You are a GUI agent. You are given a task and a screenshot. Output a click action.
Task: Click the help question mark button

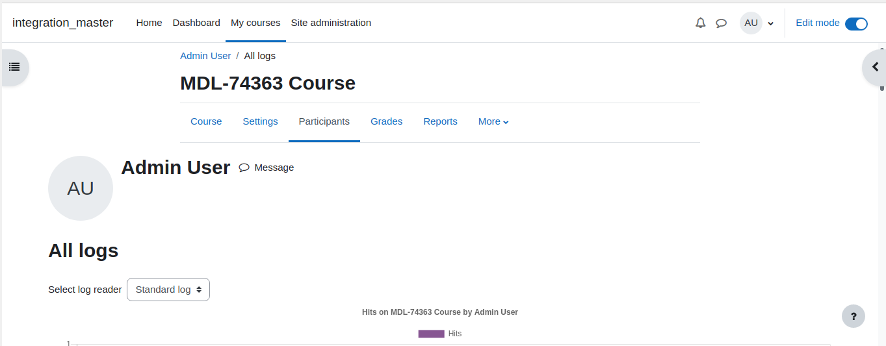[853, 316]
